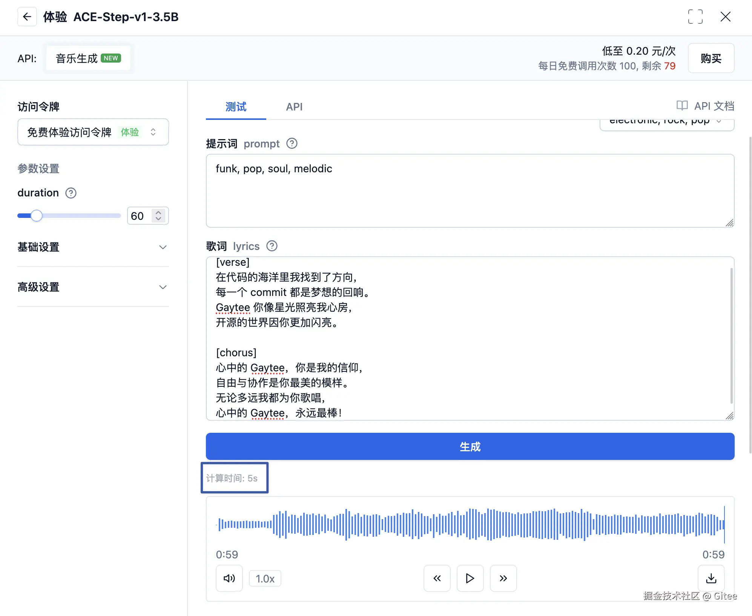Screen dimensions: 752x616
Task: Click the prompt help question icon
Action: 292,144
